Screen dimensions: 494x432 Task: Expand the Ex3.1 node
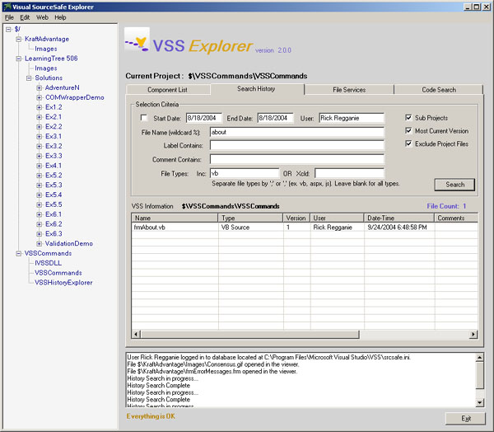(39, 136)
